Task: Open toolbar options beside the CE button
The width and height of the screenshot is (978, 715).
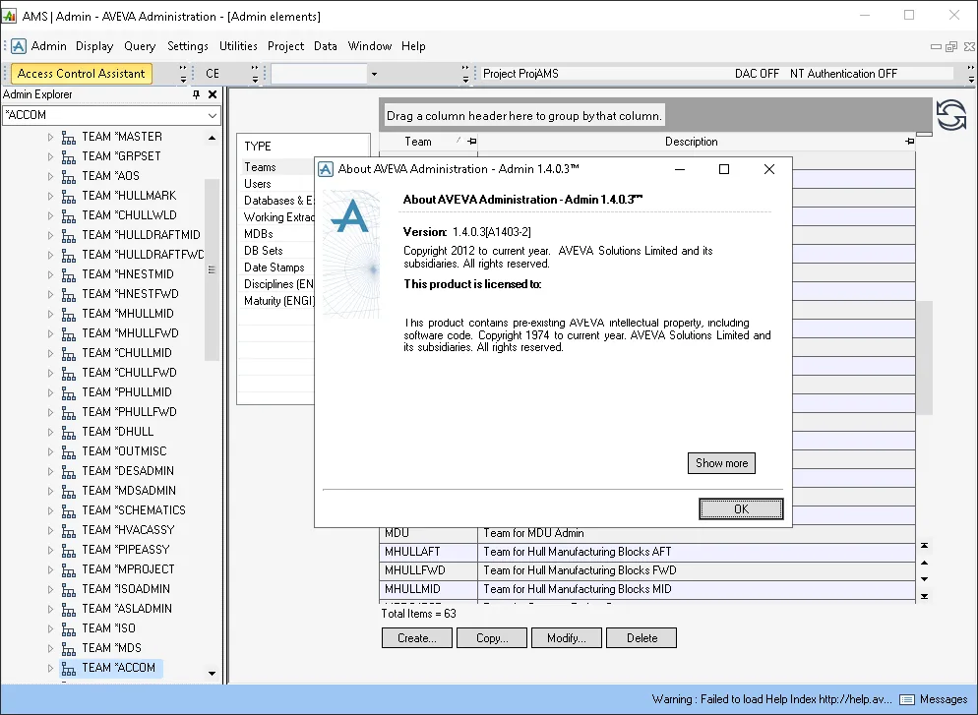Action: pos(255,74)
